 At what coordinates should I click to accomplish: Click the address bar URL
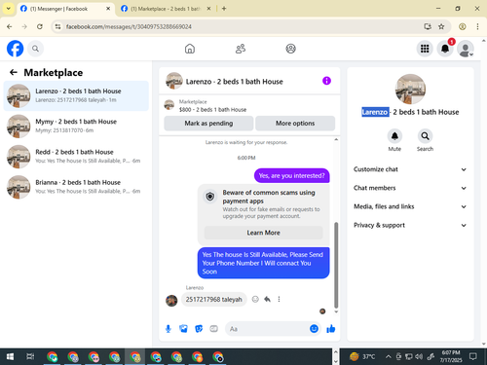pyautogui.click(x=129, y=26)
